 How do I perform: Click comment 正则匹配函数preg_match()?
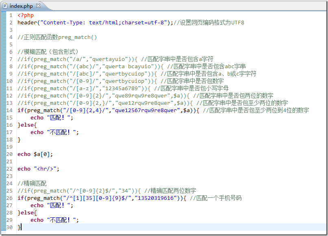57,37
